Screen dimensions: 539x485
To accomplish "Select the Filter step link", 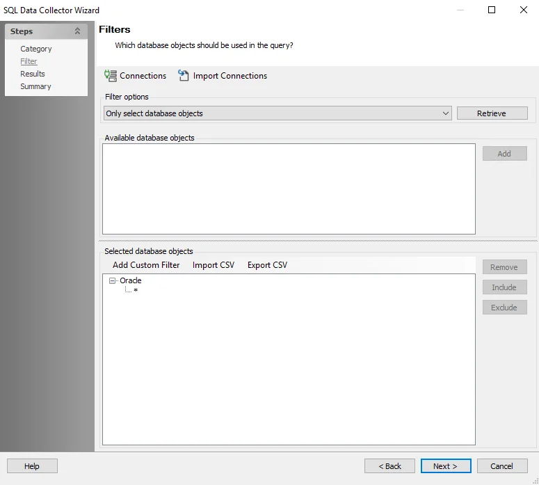I will pos(29,61).
